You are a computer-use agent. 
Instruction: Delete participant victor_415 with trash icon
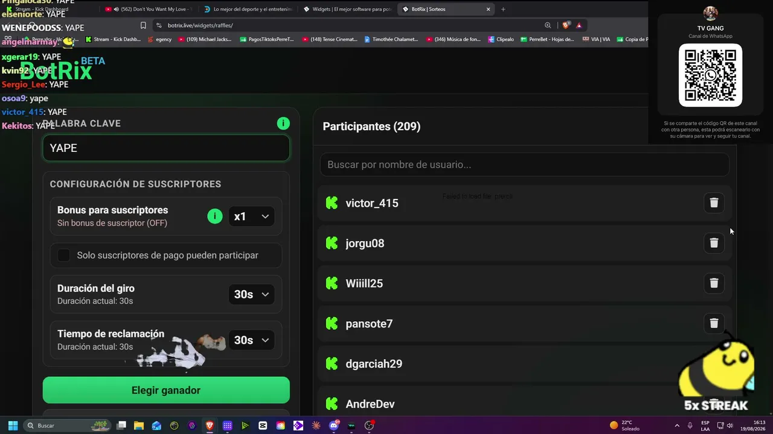click(714, 203)
